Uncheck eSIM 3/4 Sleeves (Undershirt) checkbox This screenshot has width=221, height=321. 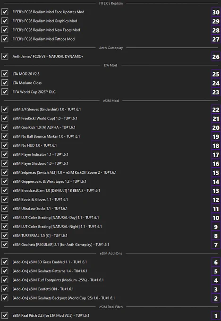pos(5,109)
